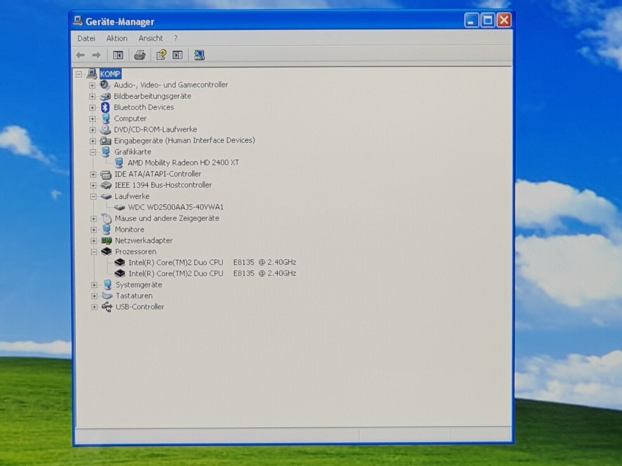Click the Bildbearbeitungsgeräte camera icon
622x466 pixels.
click(105, 96)
